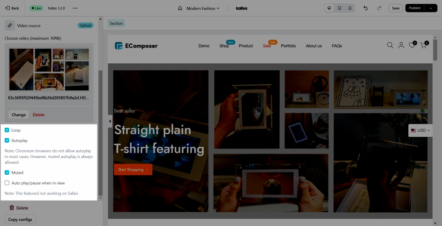This screenshot has height=226, width=442.
Task: Disable the Autoplay checkbox
Action: coord(7,140)
